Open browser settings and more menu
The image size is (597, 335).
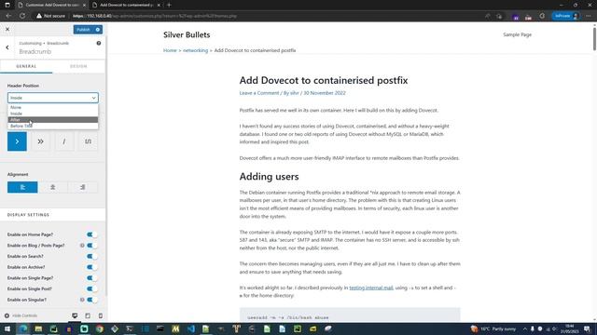pos(589,16)
